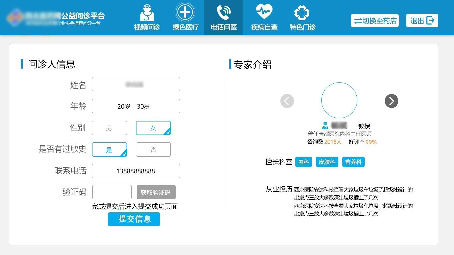
Task: Click the 验证码 input field
Action: pyautogui.click(x=112, y=192)
